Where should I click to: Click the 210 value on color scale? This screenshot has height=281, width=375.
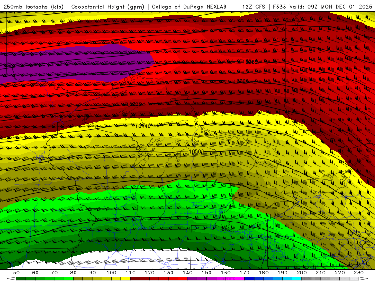(321, 273)
